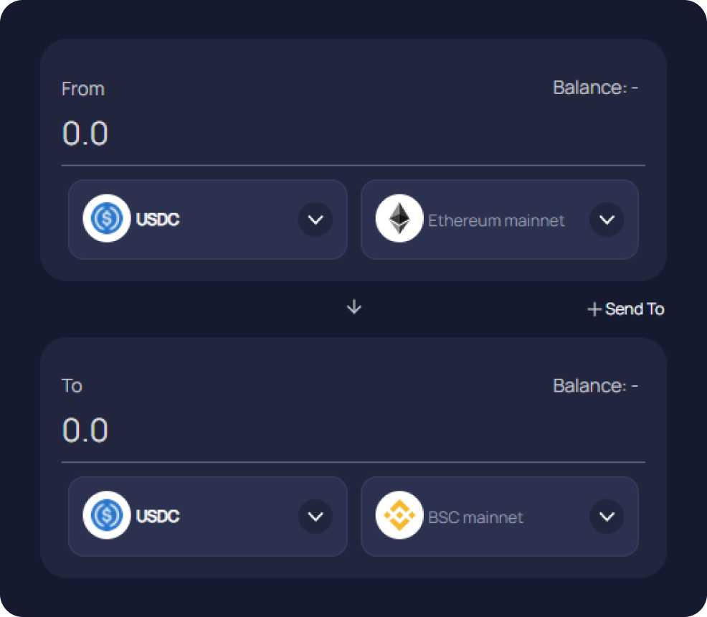Click the yellow BSC logo icon
Viewport: 707px width, 617px height.
click(x=399, y=515)
